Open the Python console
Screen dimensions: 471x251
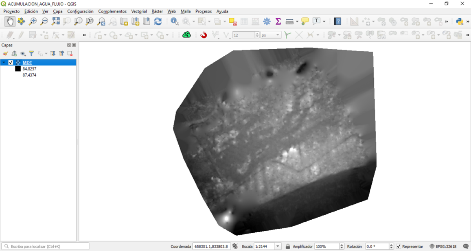(460, 21)
